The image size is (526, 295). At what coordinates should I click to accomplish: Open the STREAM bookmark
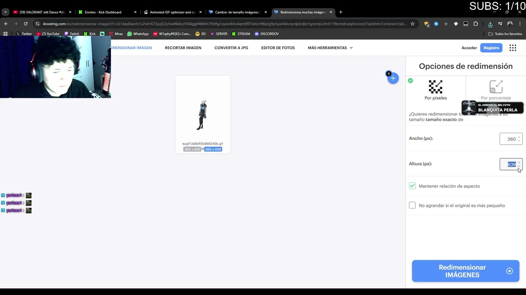[241, 34]
